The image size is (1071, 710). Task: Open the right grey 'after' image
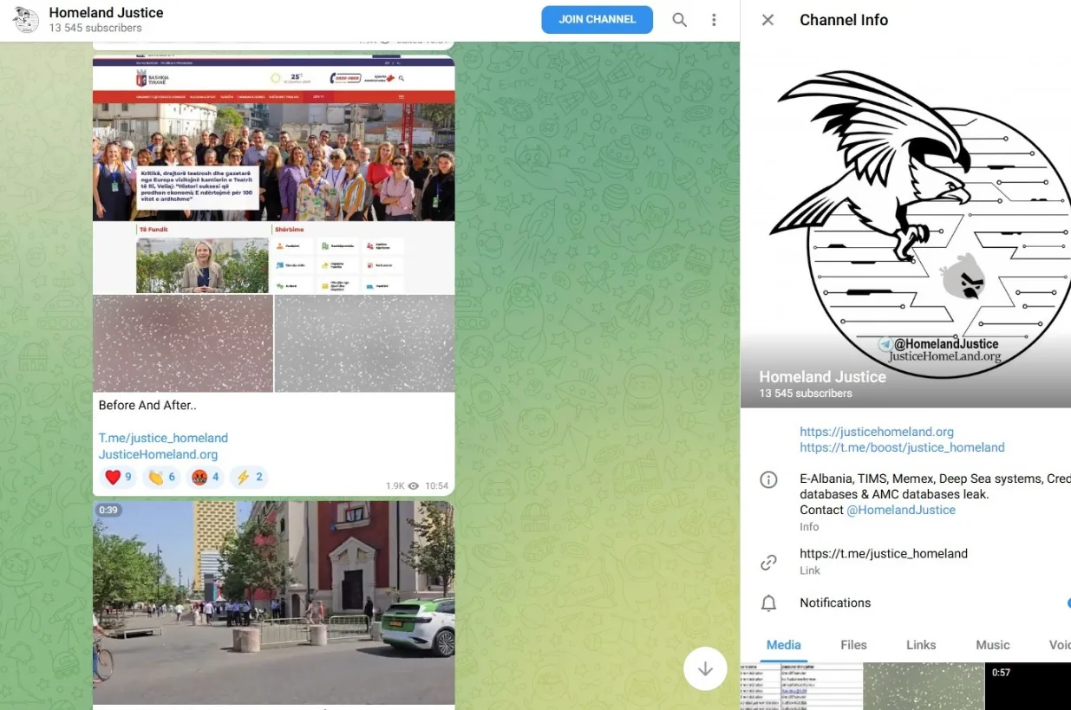click(x=365, y=343)
